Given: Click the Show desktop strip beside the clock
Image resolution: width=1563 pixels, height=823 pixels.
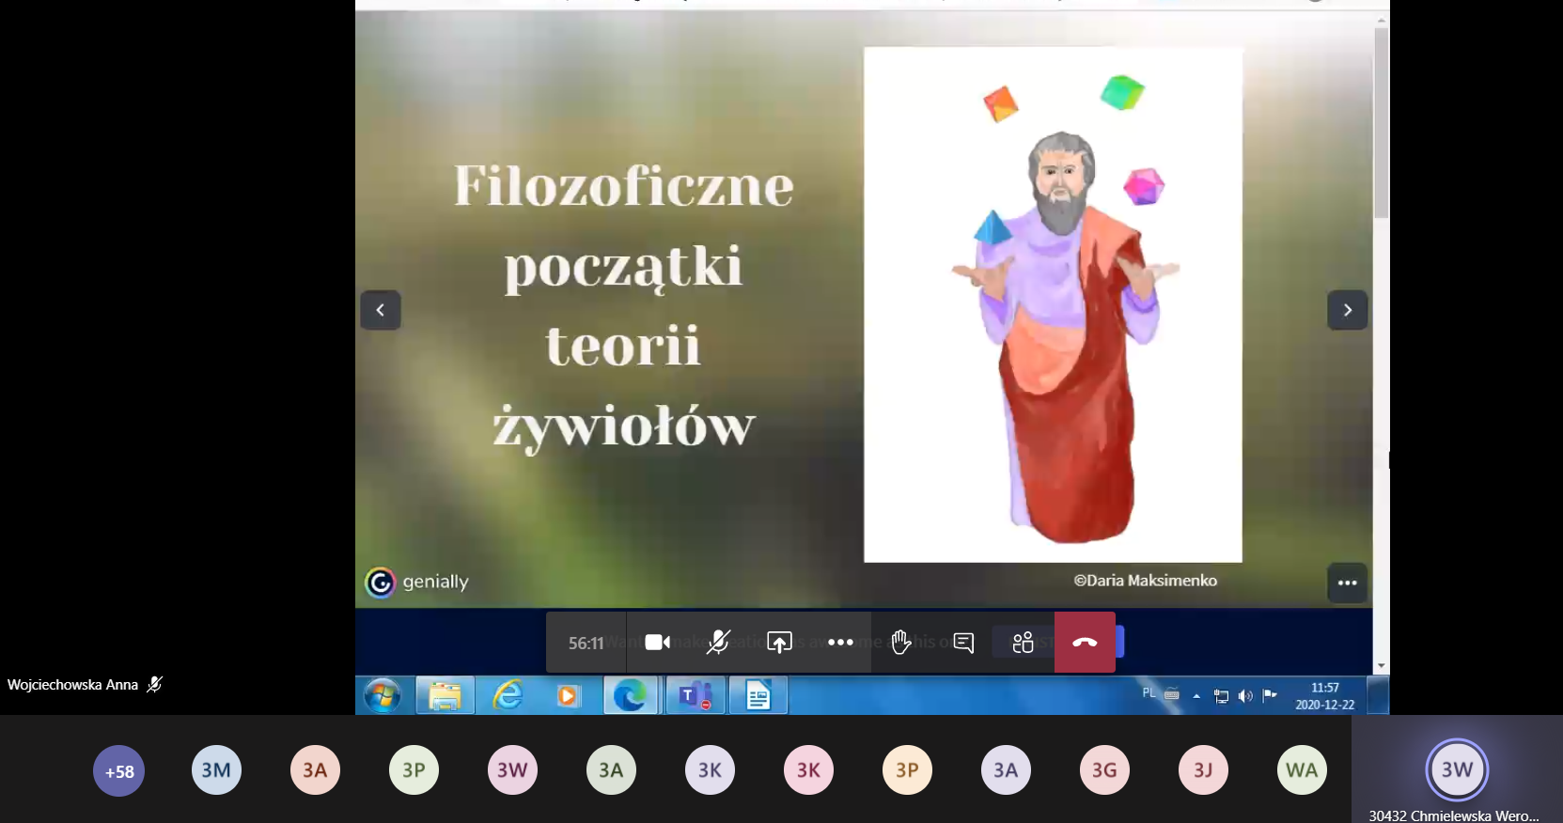Looking at the screenshot, I should (x=1378, y=696).
